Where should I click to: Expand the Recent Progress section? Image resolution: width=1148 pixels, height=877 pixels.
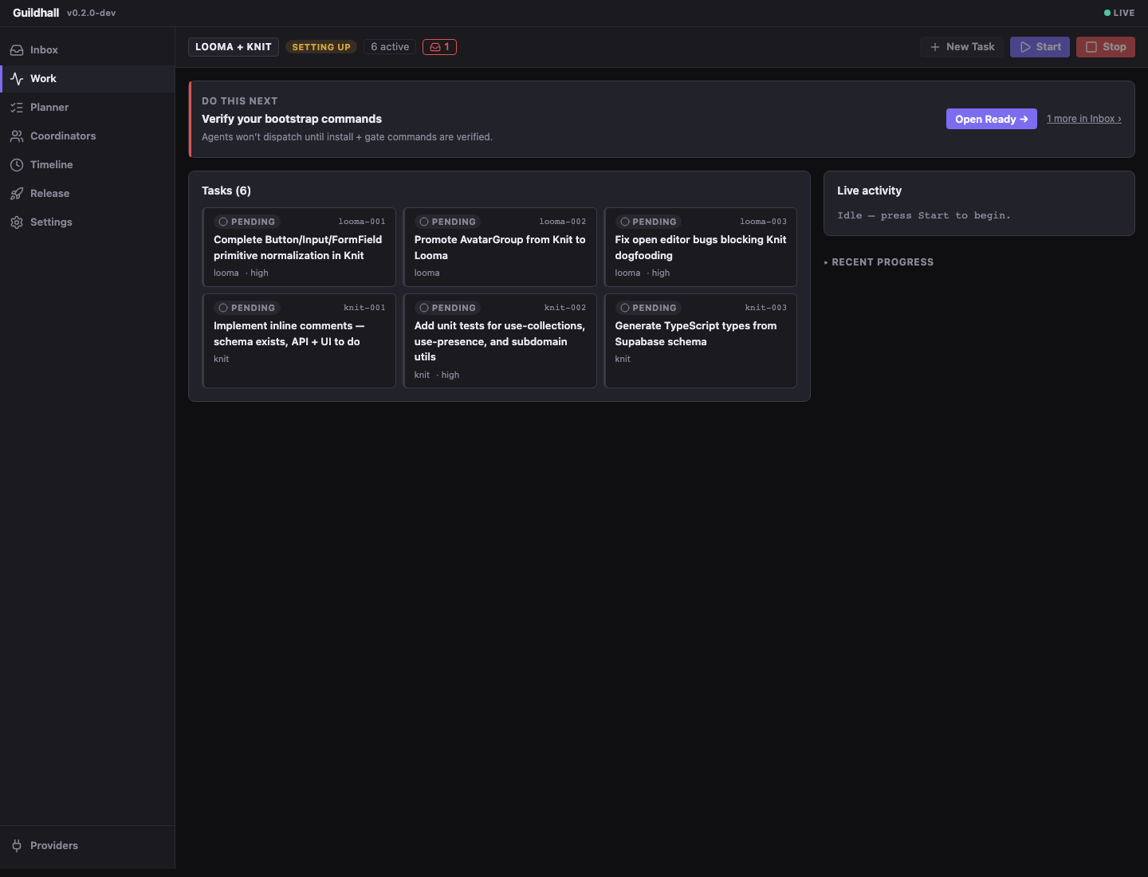879,262
